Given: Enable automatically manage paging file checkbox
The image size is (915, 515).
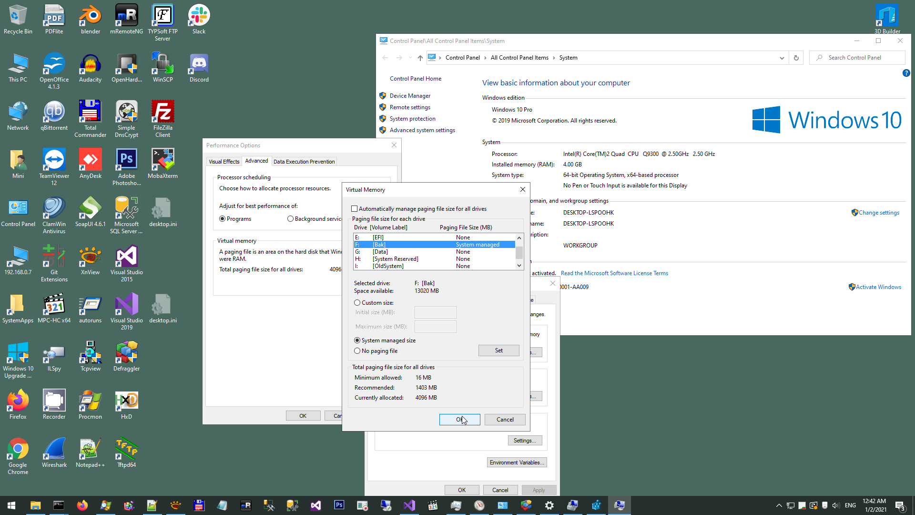Looking at the screenshot, I should click(x=355, y=209).
